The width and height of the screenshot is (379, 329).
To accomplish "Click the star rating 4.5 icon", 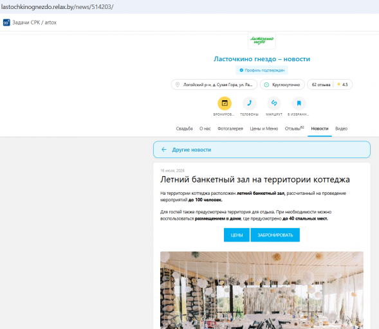I will [x=338, y=84].
